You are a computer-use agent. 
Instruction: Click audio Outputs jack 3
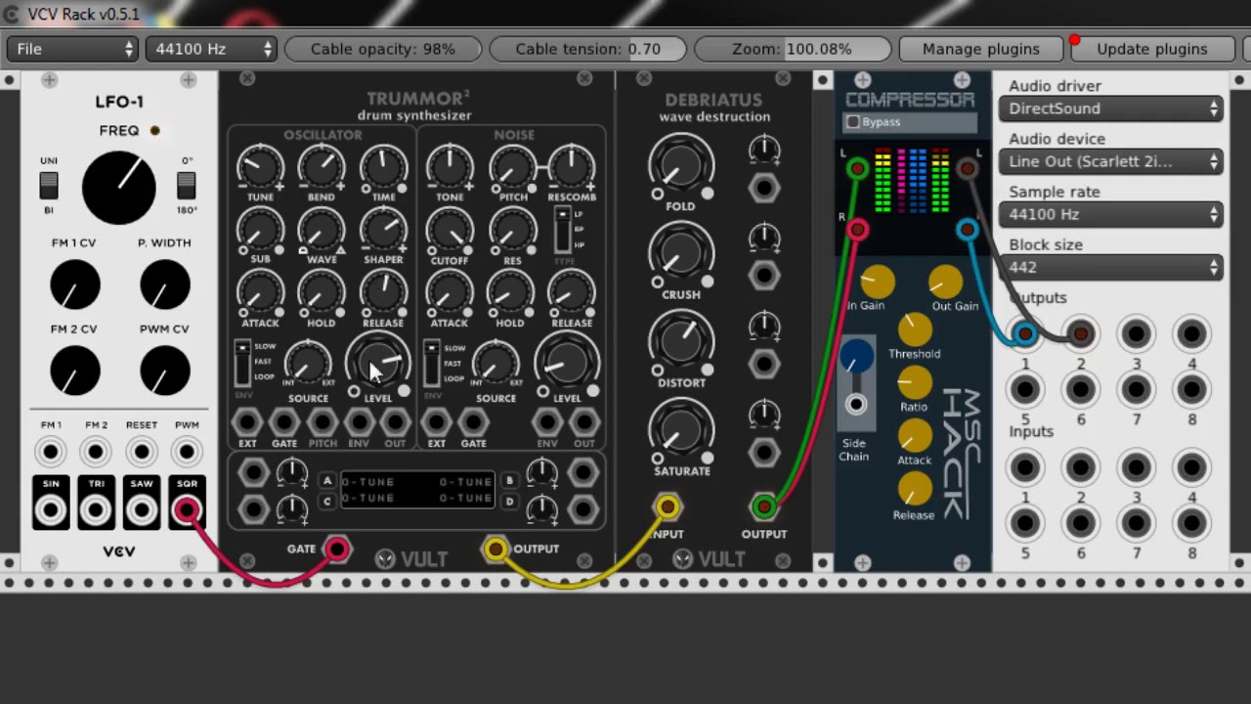[x=1136, y=334]
